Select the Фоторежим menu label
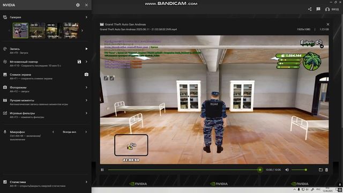Screen dimensions: 343x193 (x=18, y=87)
